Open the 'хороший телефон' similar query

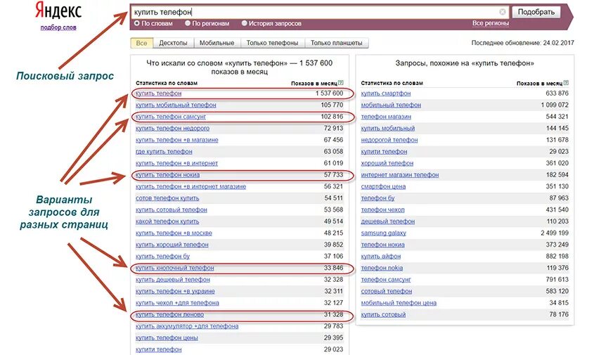(387, 163)
